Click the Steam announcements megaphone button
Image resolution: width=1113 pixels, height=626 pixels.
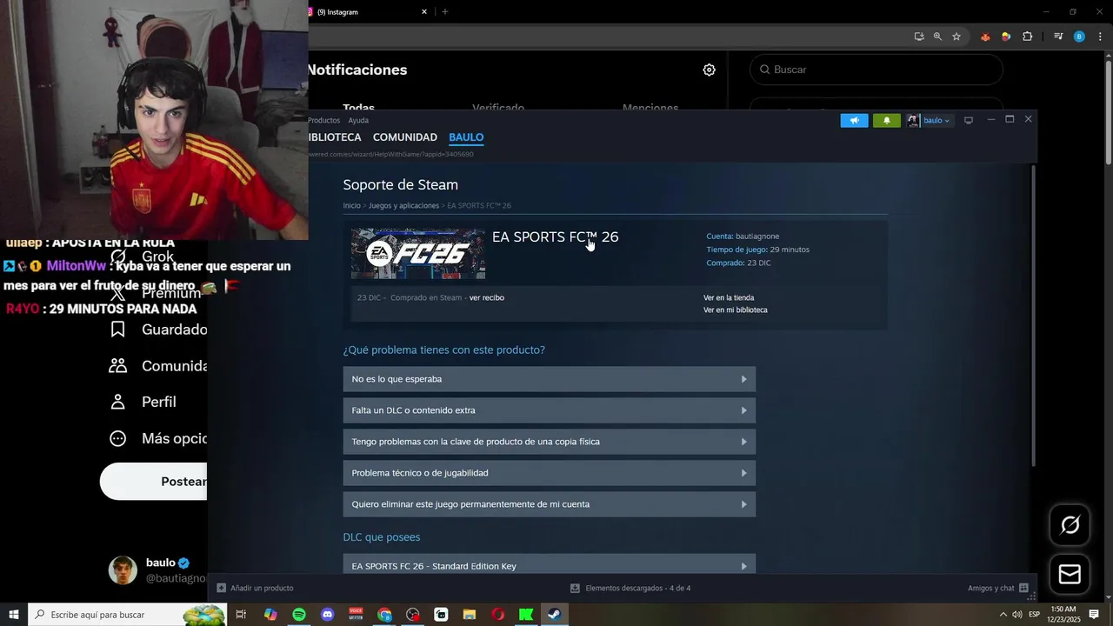pos(855,120)
